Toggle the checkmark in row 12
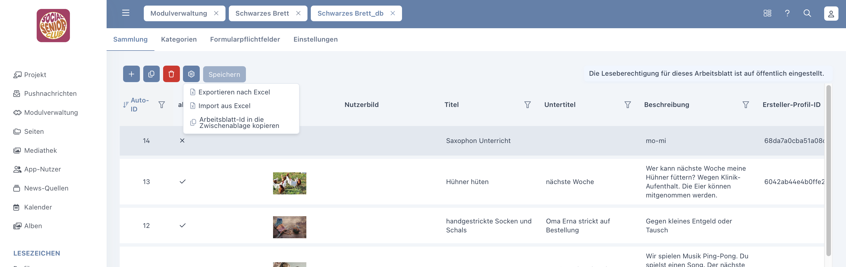Viewport: 846px width, 267px height. click(x=183, y=226)
